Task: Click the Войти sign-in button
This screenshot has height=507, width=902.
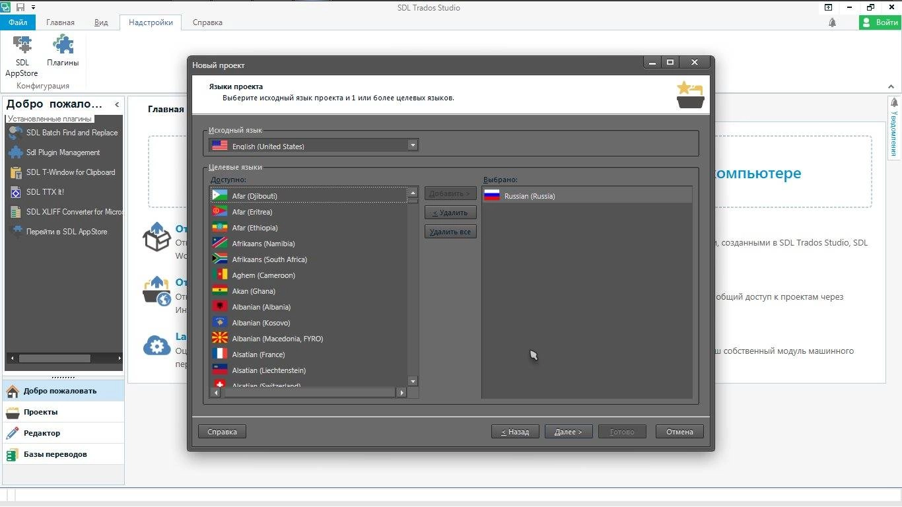Action: click(x=880, y=22)
